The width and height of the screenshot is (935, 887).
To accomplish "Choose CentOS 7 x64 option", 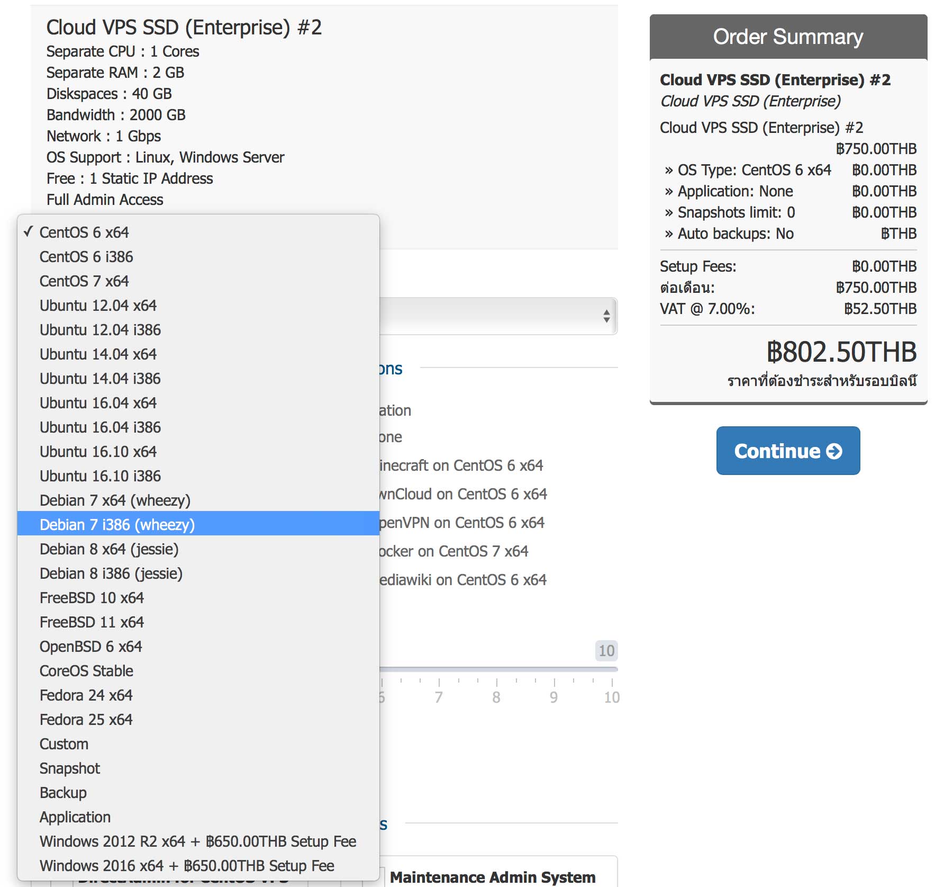I will 84,281.
